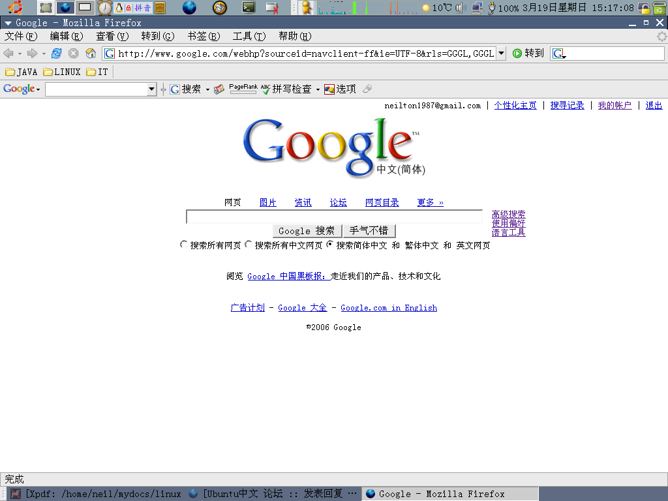The image size is (668, 501).
Task: Select 搜索简体中文 radio option
Action: 329,244
